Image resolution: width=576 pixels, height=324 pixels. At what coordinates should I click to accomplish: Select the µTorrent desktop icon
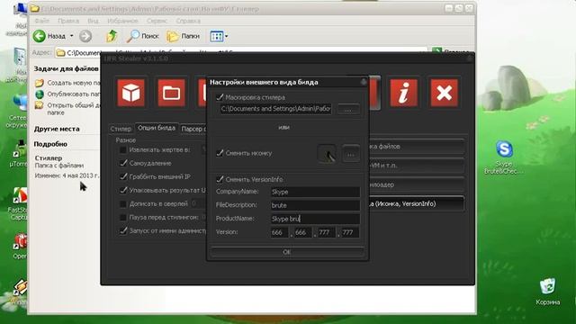[19, 154]
